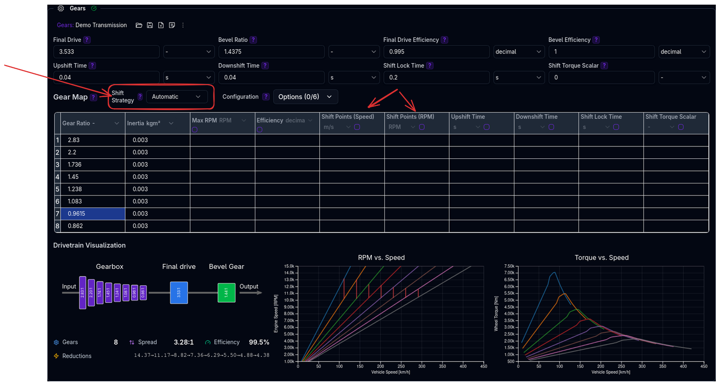This screenshot has width=720, height=386.
Task: Open the three-dot more options menu
Action: point(183,25)
